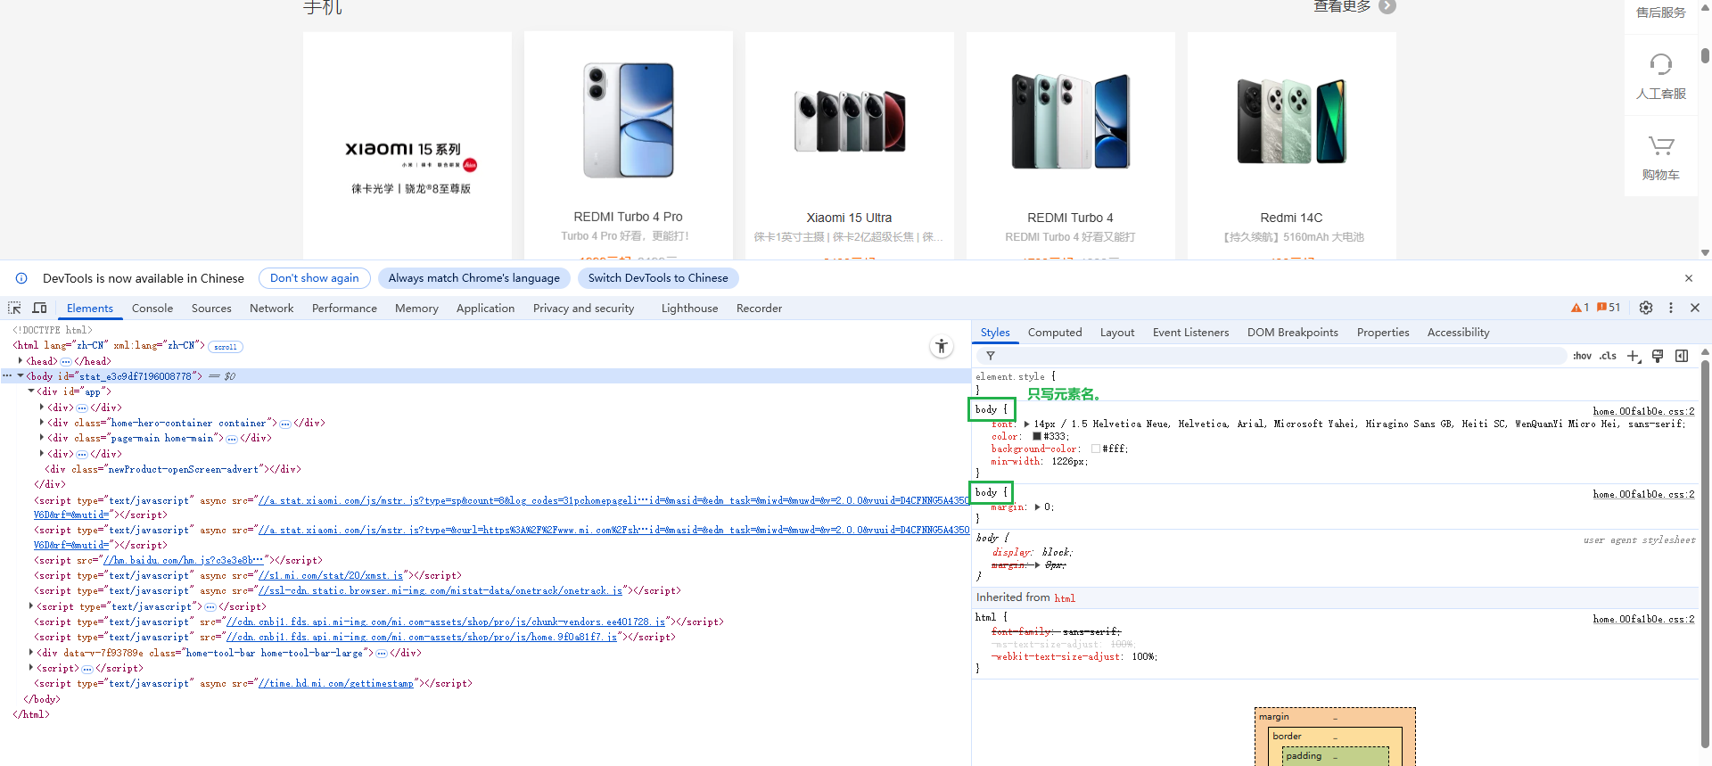Image resolution: width=1712 pixels, height=766 pixels.
Task: Click the filter funnel icon in Styles
Action: 991,356
